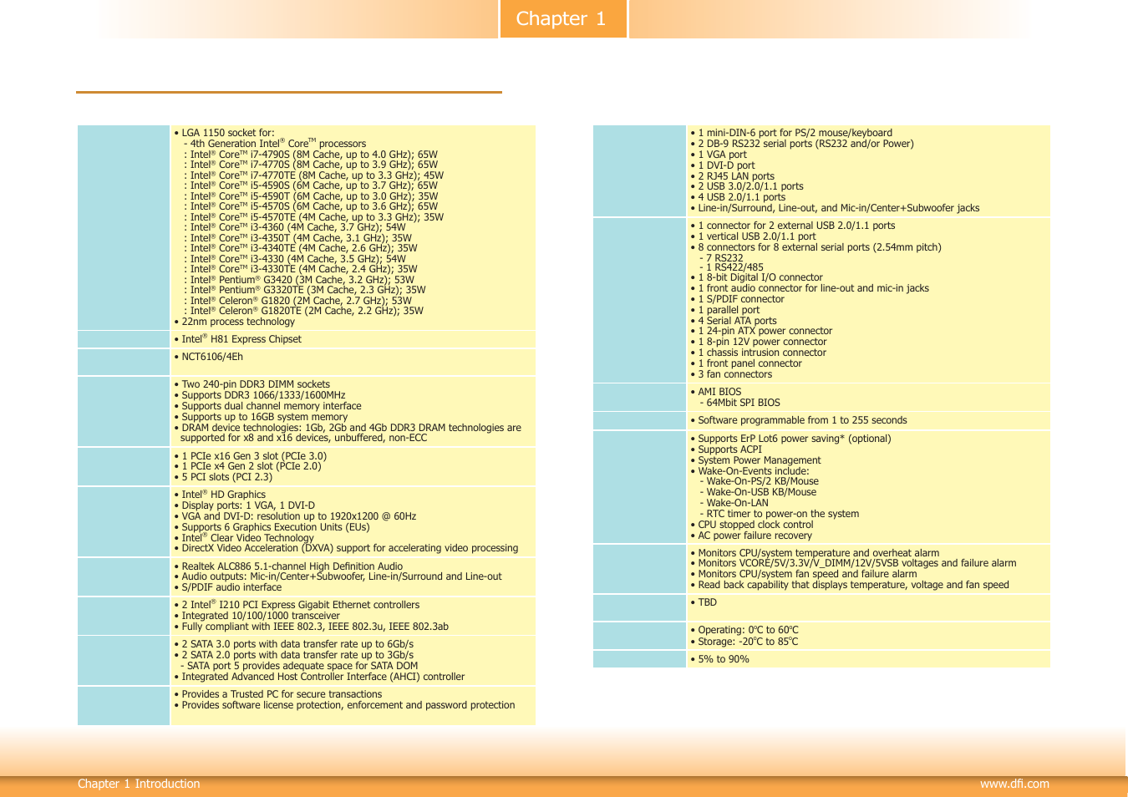1128x797 pixels.
Task: Click the '5 PCI slots (PCI 2.3)' line
Action: pyautogui.click(x=223, y=477)
